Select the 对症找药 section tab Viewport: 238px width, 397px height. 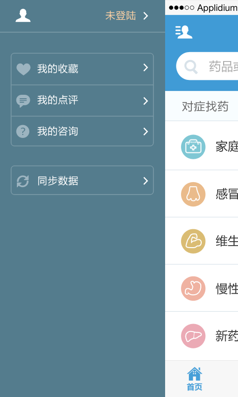click(x=205, y=106)
